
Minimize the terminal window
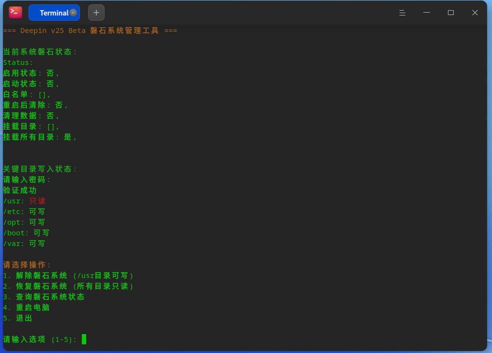[427, 13]
